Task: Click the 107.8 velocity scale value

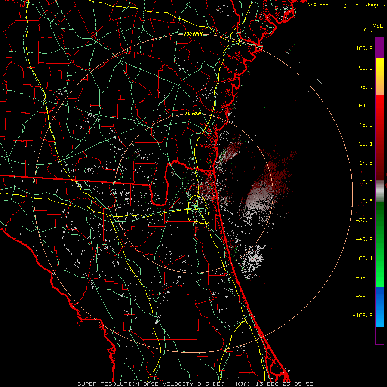Action: (x=364, y=48)
